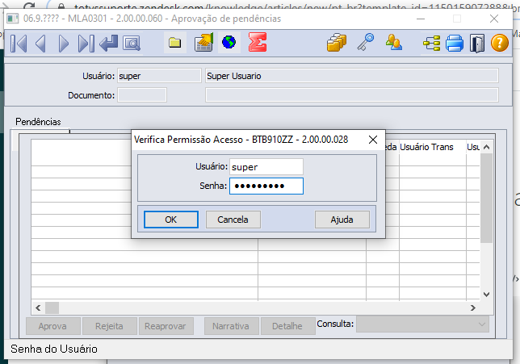
Task: Click the Rejeita button
Action: (x=109, y=326)
